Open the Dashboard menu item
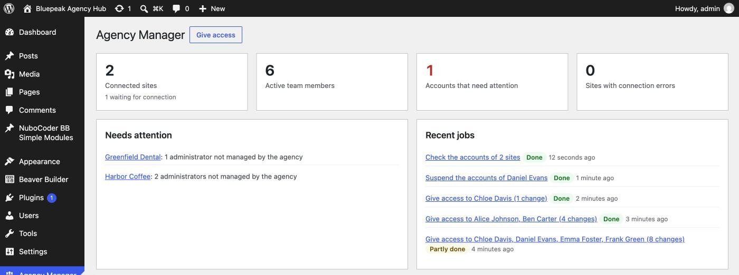 coord(42,32)
